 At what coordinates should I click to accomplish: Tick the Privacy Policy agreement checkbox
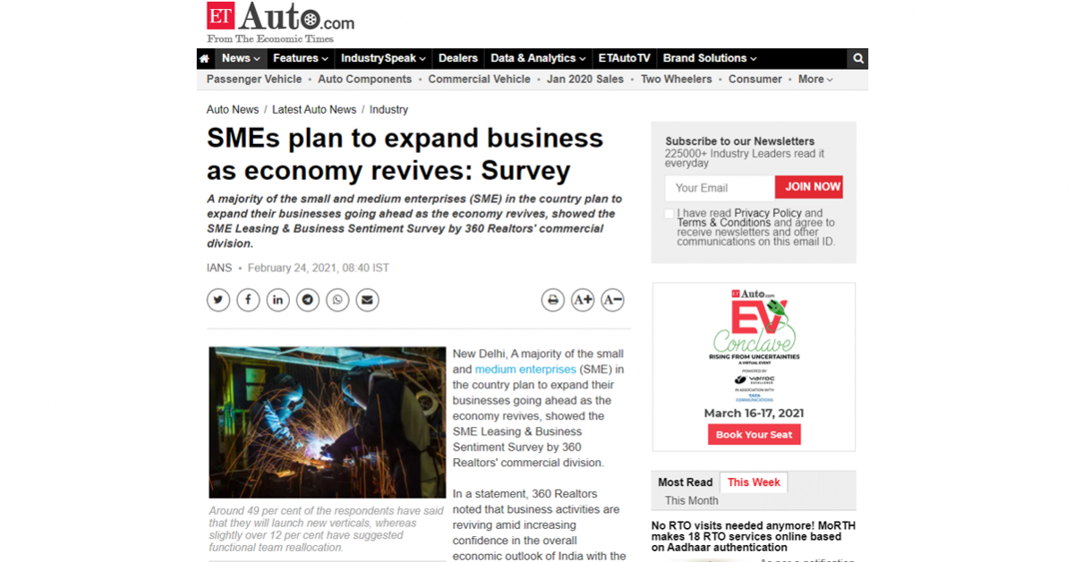(x=669, y=213)
